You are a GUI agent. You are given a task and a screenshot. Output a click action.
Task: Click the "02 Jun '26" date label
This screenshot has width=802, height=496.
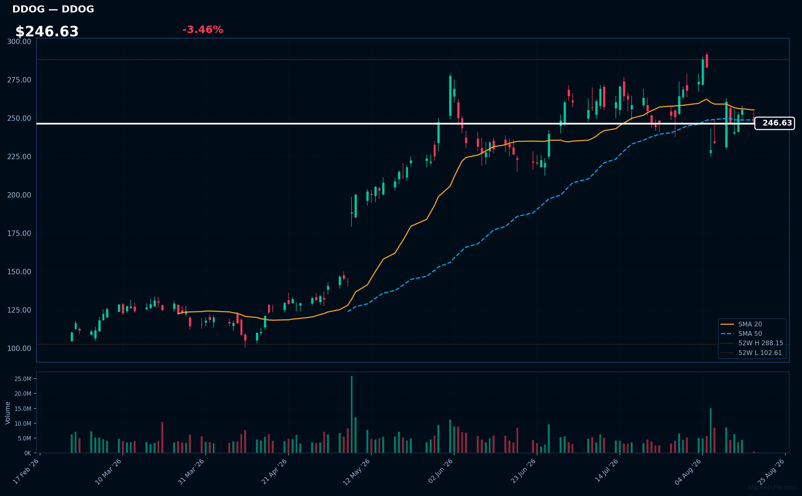point(440,471)
